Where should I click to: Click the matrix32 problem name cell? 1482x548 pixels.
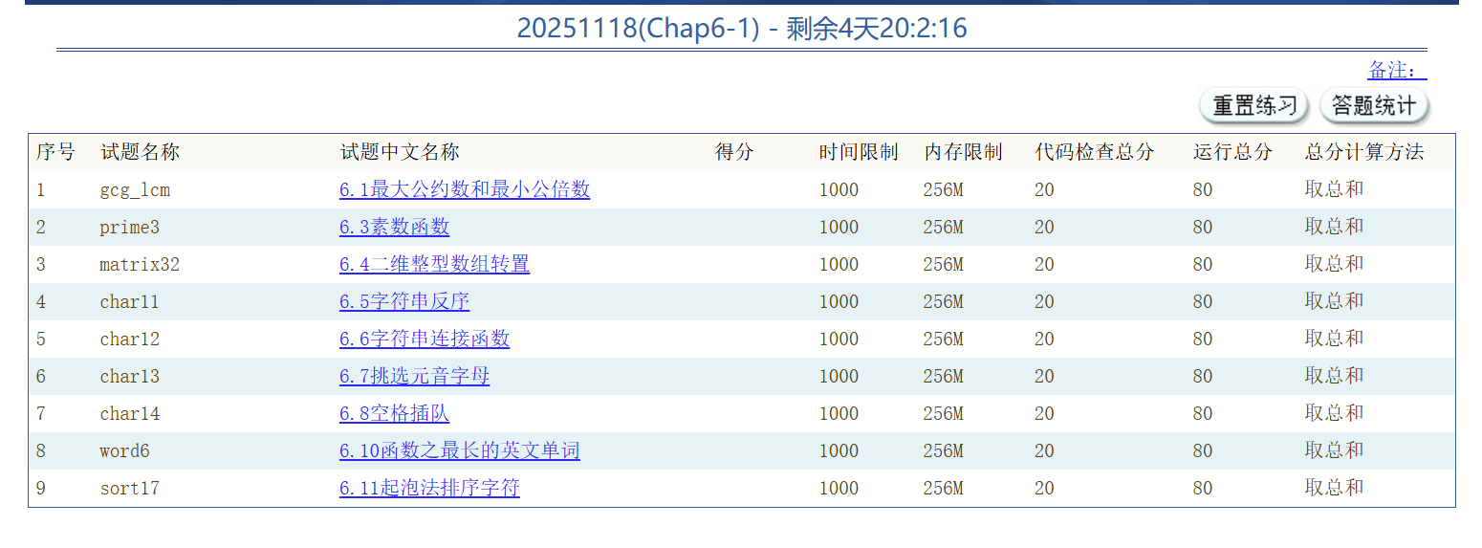tap(140, 264)
